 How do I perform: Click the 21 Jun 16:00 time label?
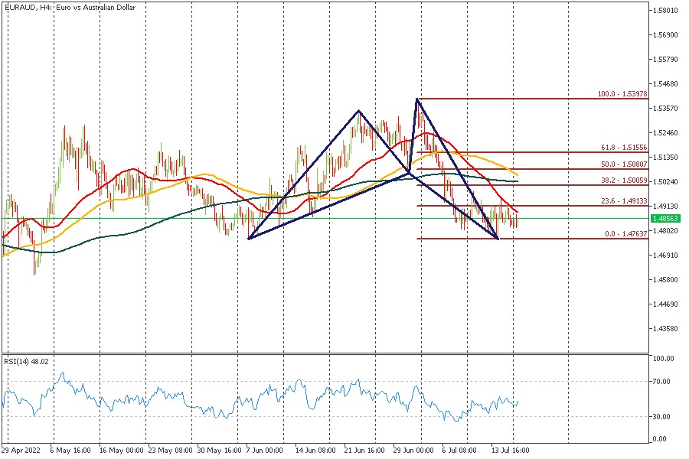click(364, 451)
